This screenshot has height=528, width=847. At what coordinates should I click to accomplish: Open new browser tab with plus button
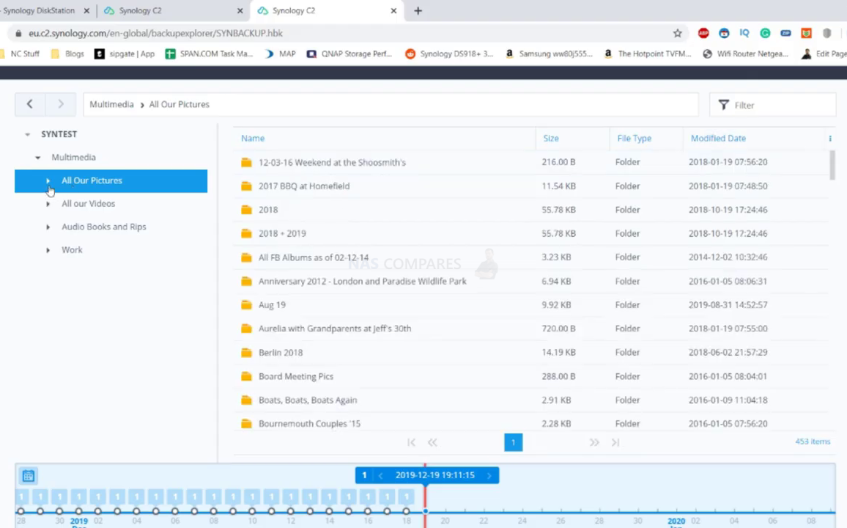pyautogui.click(x=418, y=11)
